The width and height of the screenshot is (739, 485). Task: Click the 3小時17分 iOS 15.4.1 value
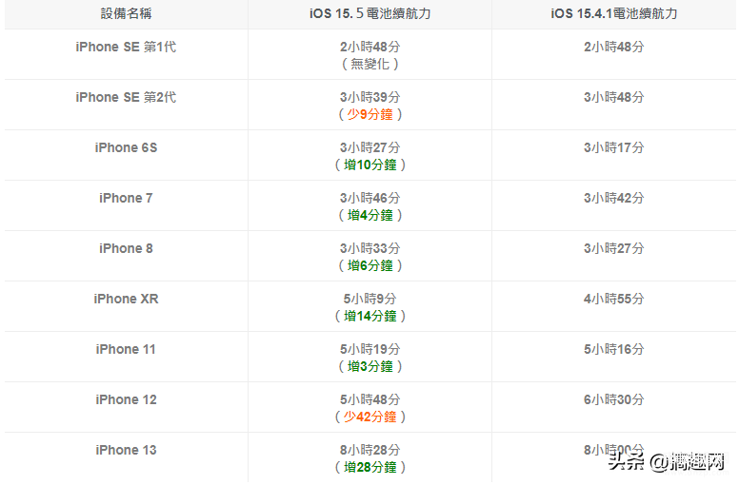click(613, 147)
